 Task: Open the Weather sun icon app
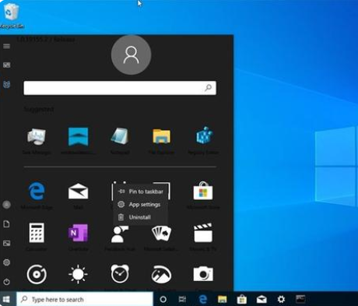pyautogui.click(x=78, y=274)
